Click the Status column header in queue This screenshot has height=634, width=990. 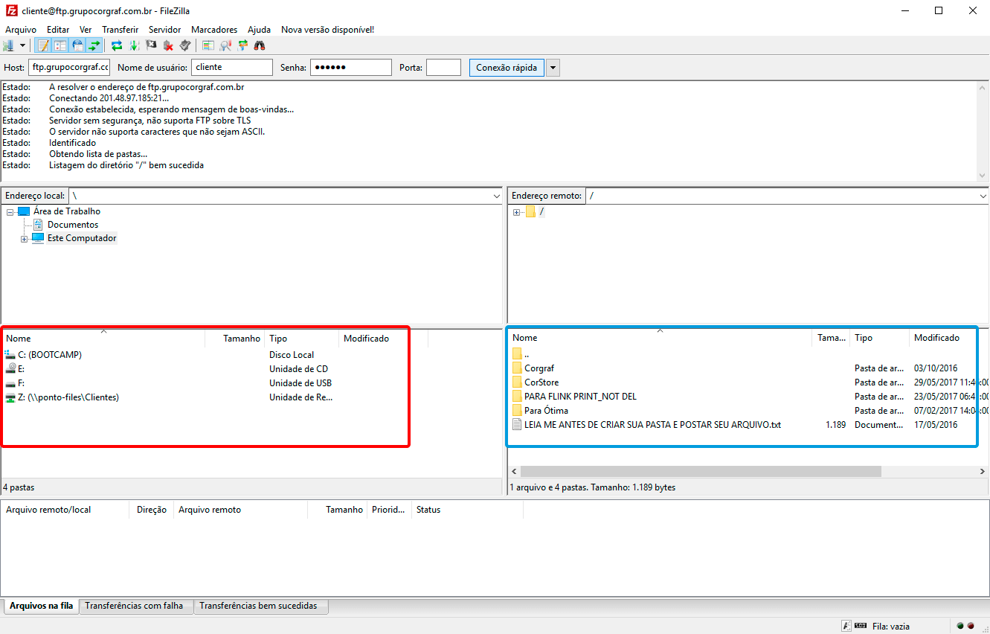pos(467,510)
